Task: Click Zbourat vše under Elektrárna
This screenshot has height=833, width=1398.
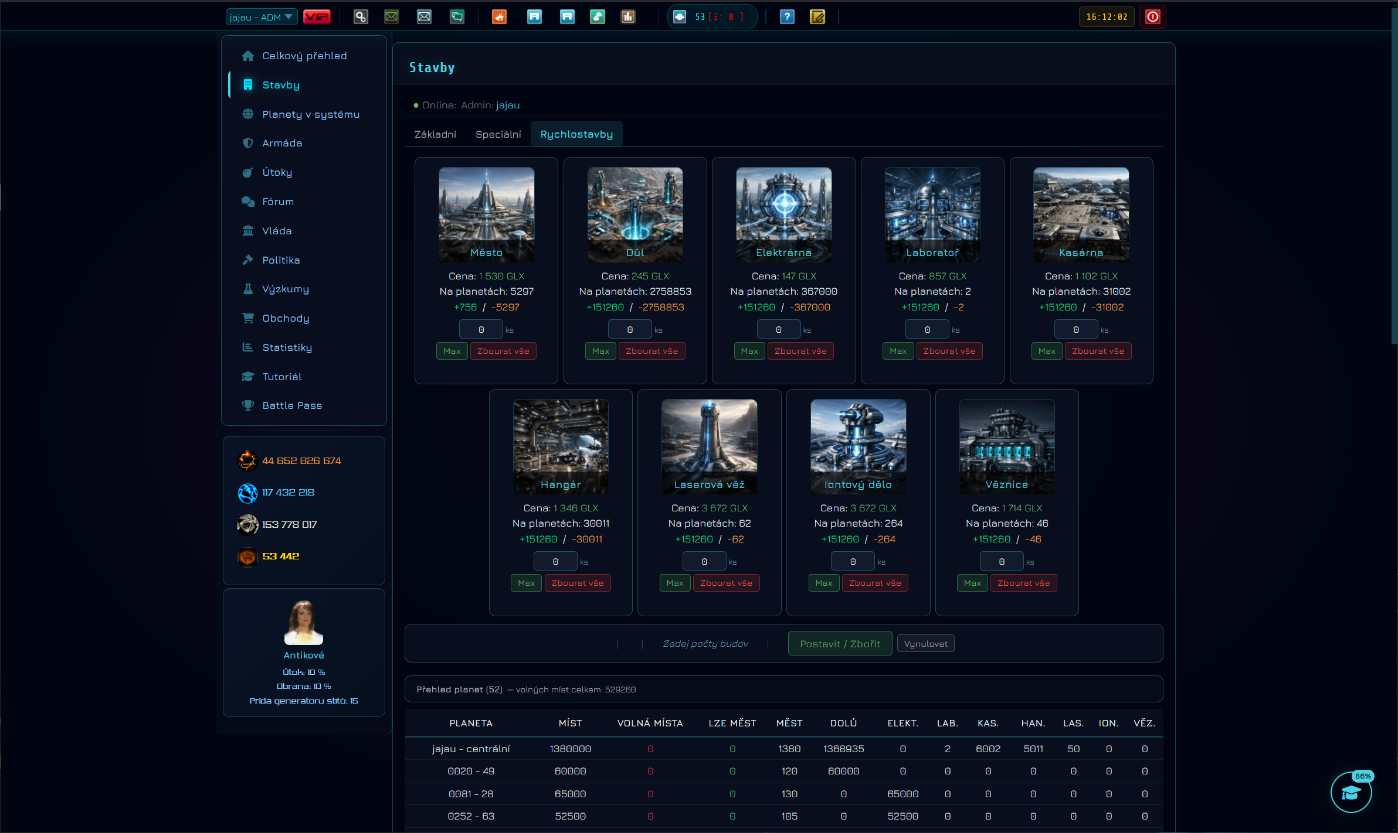Action: 800,351
